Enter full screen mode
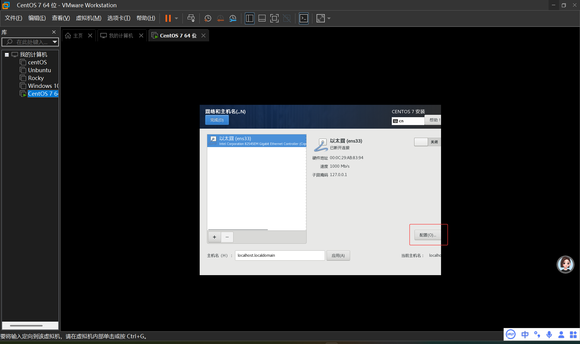The width and height of the screenshot is (580, 344). click(274, 18)
